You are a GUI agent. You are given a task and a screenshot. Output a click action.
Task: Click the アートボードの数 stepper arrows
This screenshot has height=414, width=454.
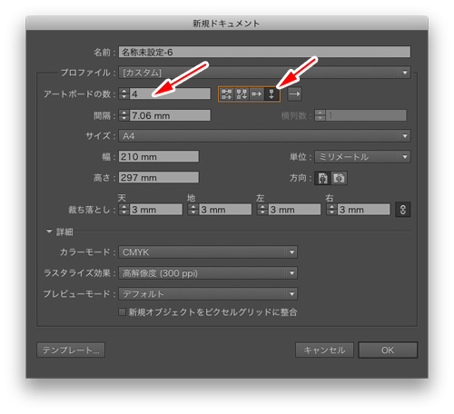click(x=123, y=94)
